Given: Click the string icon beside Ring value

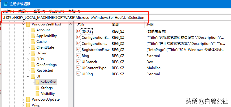Looking at the screenshot, I should click(x=79, y=56).
